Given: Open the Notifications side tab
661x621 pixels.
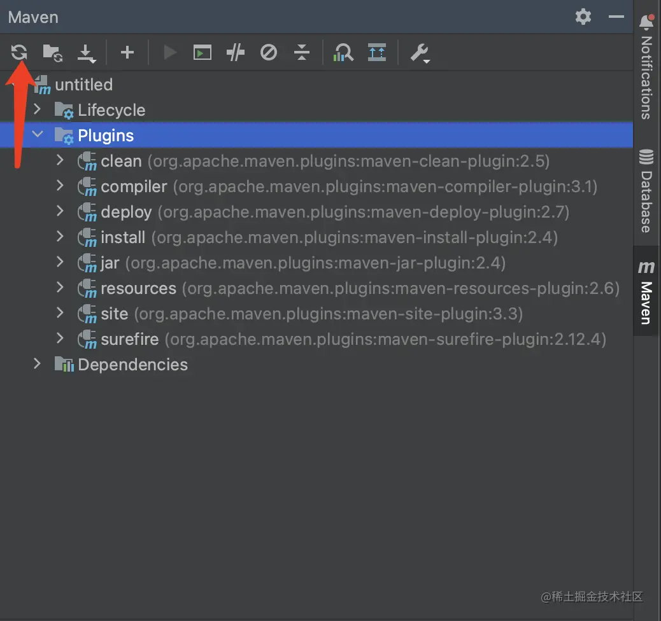Looking at the screenshot, I should pyautogui.click(x=646, y=67).
